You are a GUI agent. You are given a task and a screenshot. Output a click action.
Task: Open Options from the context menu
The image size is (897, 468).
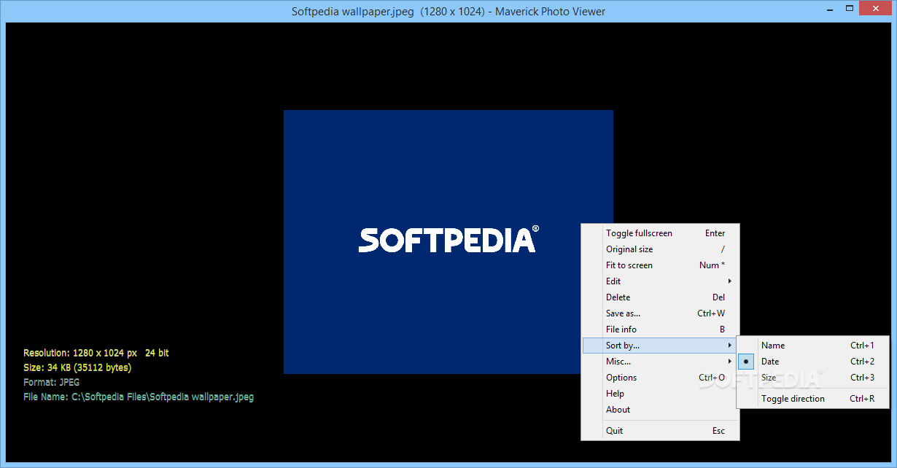(x=660, y=378)
